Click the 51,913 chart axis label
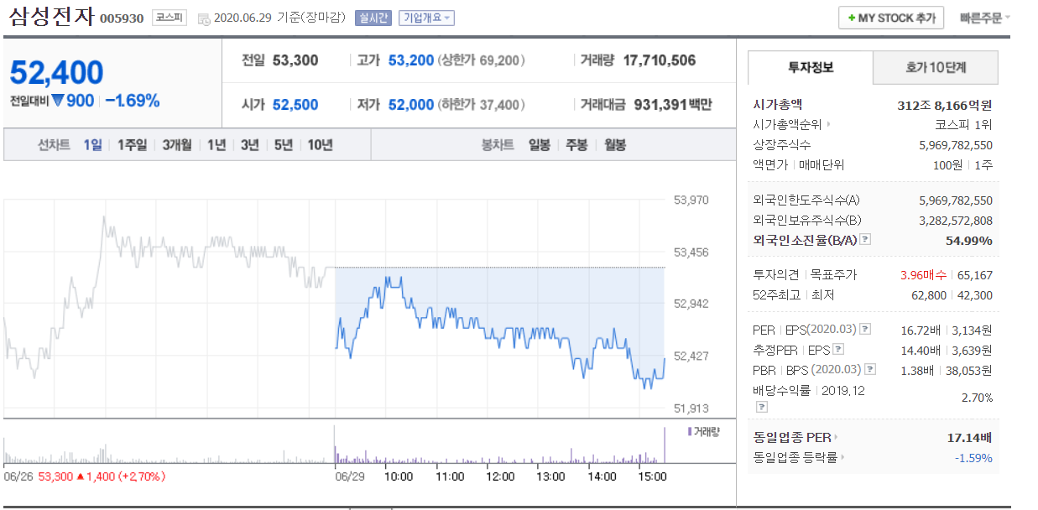 691,409
